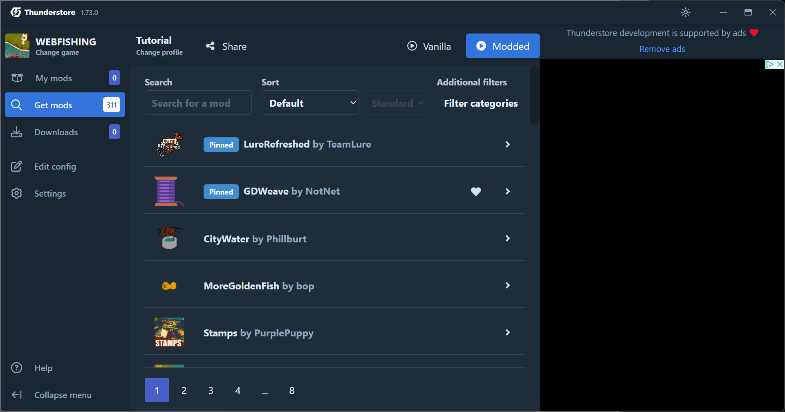
Task: Select GDWeave by NotNet title
Action: pos(292,191)
